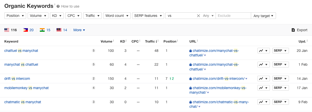The width and height of the screenshot is (312, 112).
Task: Click the Exclude keywords input field
Action: pos(233,16)
